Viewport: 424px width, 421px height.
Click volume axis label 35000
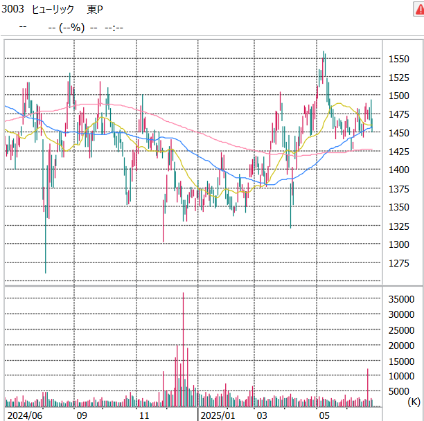pos(401,299)
